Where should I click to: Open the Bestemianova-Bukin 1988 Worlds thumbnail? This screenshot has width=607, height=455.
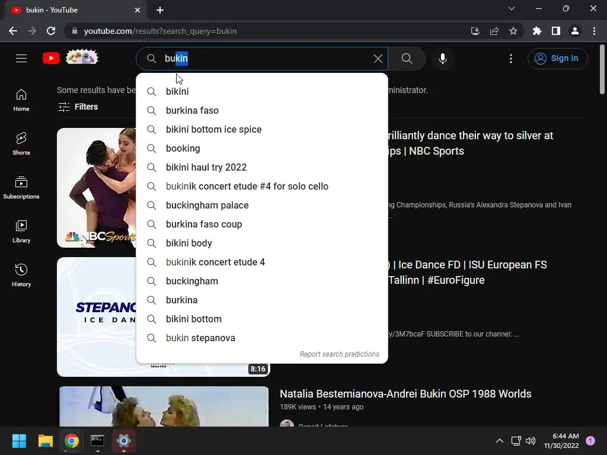point(164,406)
